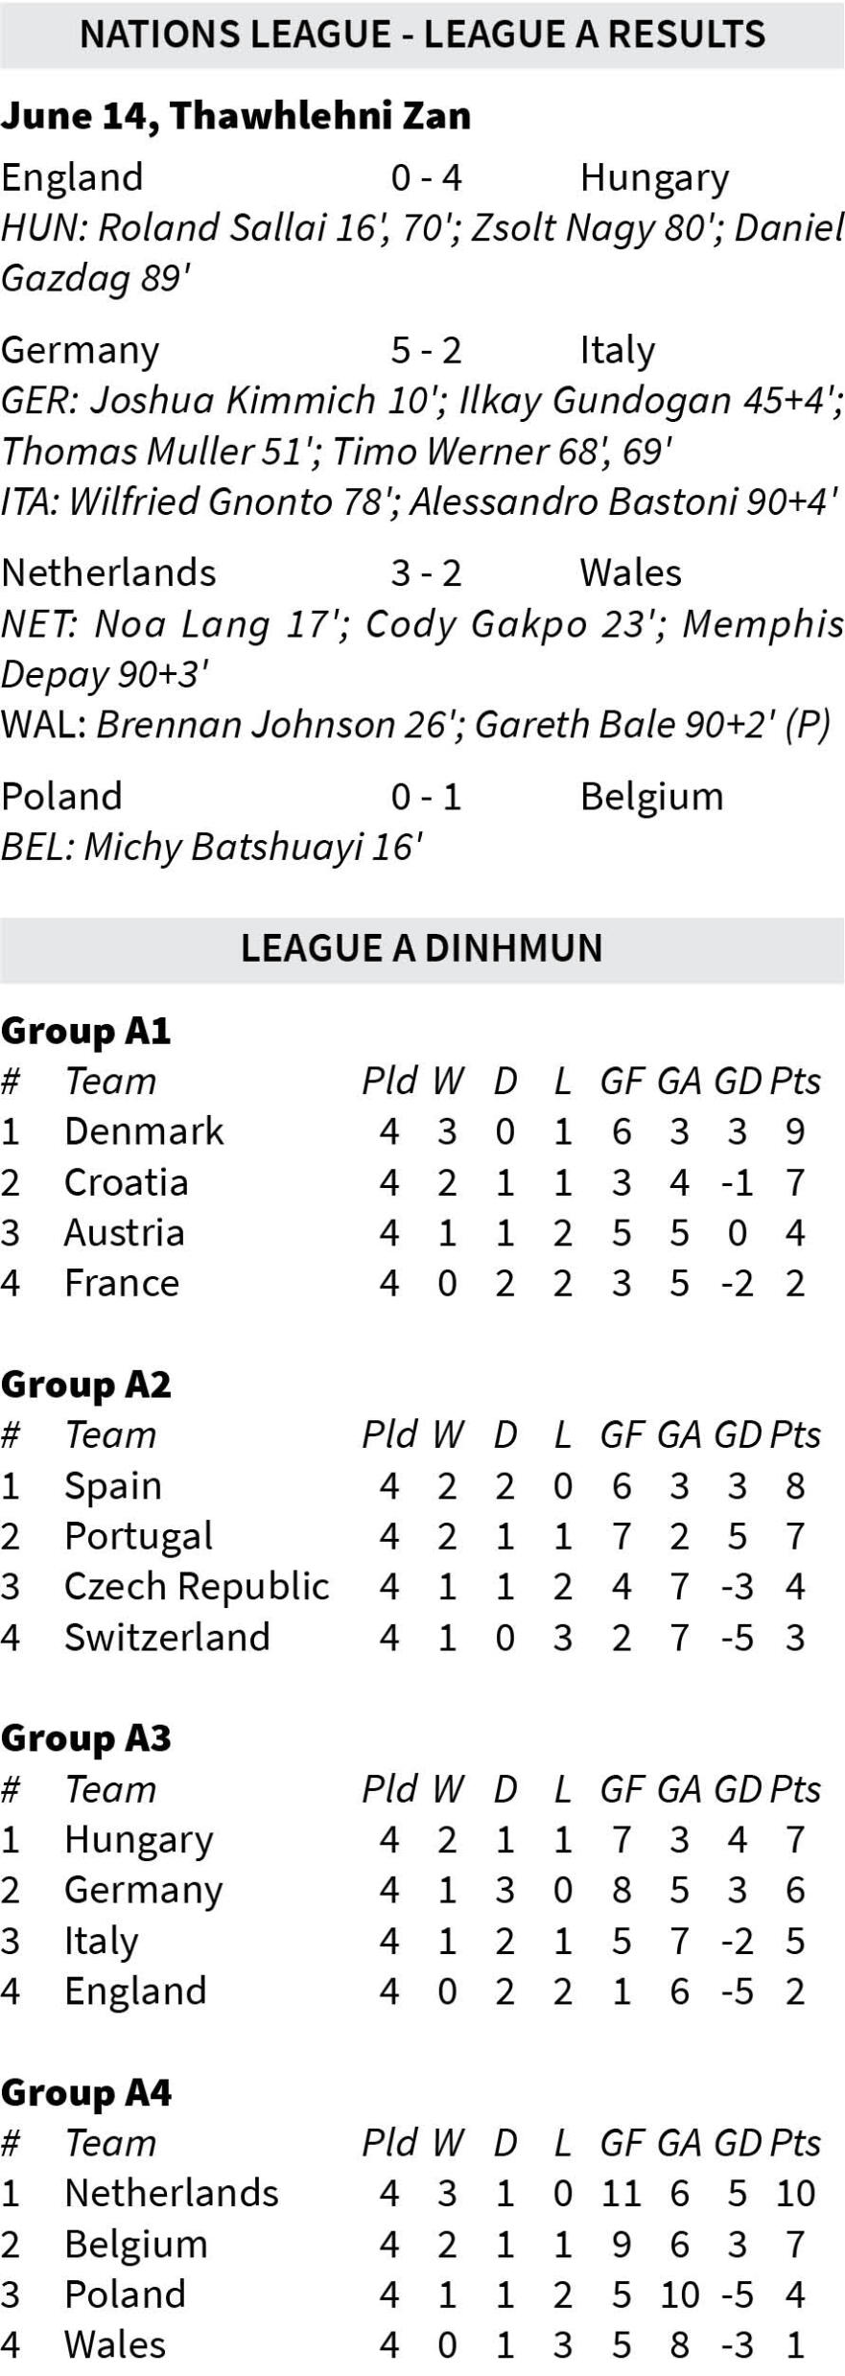Select Netherlands row in Group A4
Screen dimensions: 845x2376
coord(410,2193)
